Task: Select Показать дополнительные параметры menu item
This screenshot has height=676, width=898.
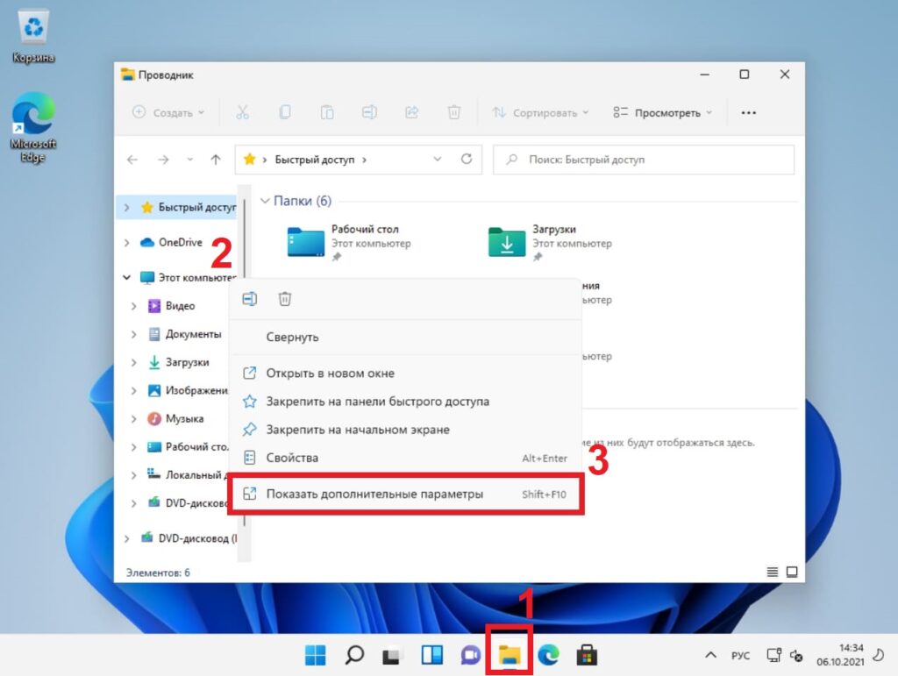Action: [374, 495]
